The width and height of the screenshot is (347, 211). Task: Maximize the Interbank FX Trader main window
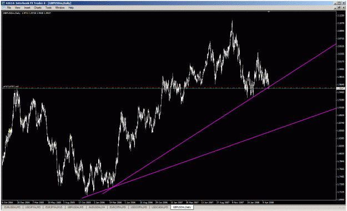coord(339,3)
